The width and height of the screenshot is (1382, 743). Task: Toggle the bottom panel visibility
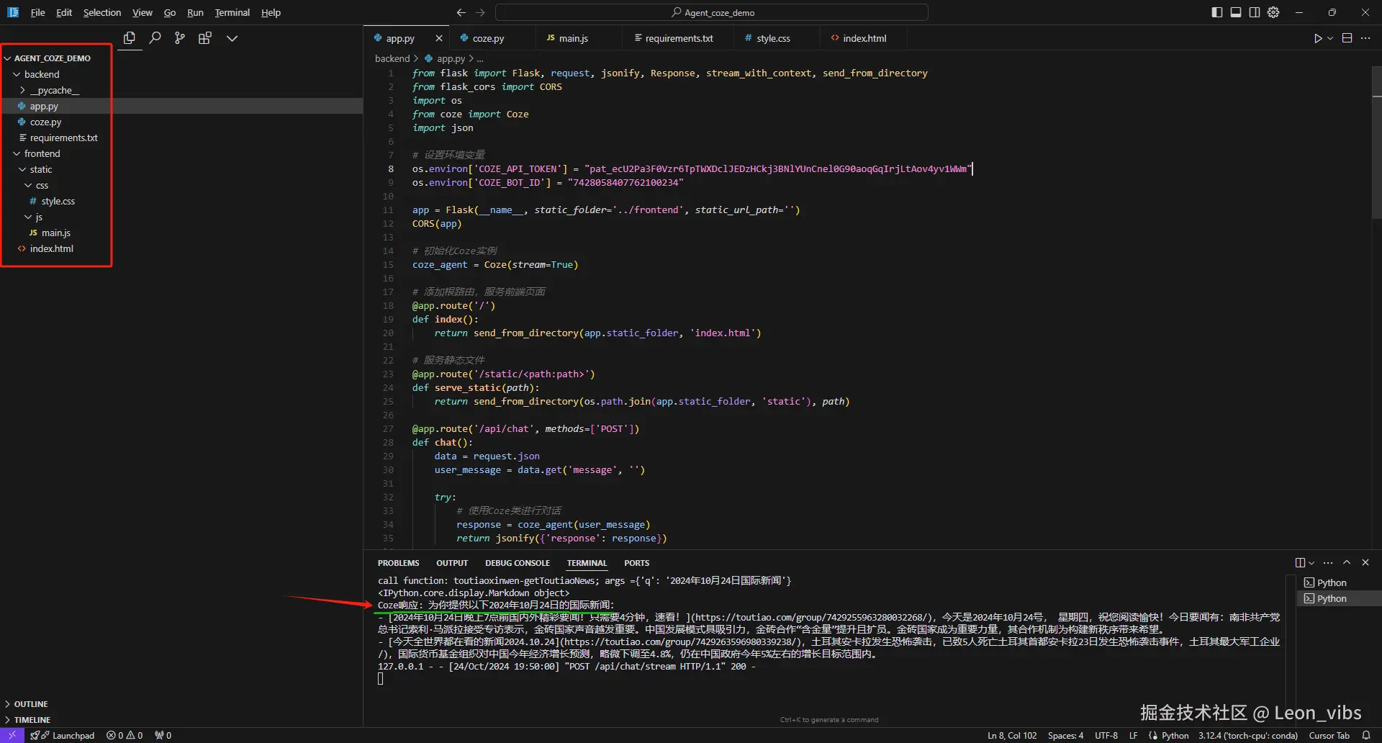pyautogui.click(x=1236, y=12)
